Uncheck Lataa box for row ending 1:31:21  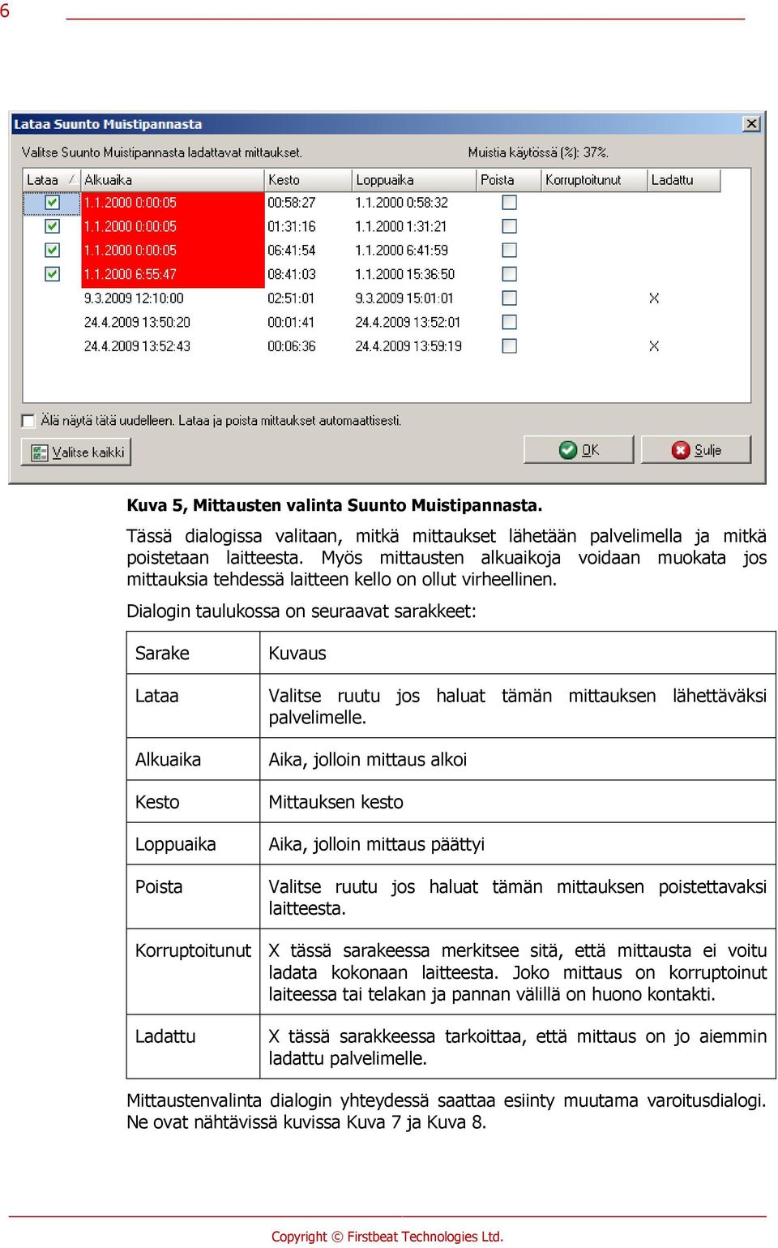(53, 226)
